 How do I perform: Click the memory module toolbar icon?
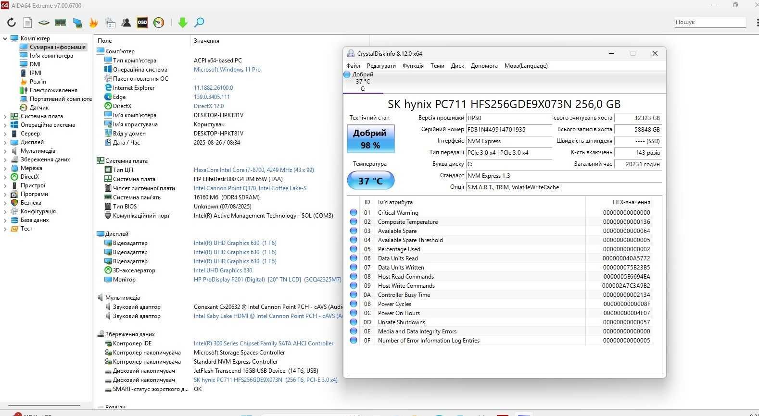[60, 22]
